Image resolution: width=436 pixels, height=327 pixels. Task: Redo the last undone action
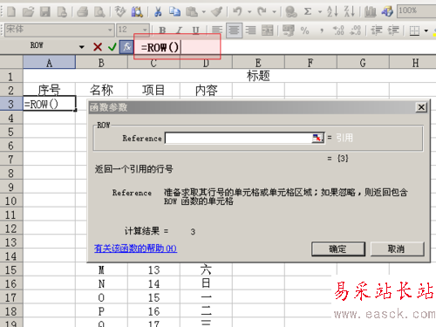click(x=262, y=11)
